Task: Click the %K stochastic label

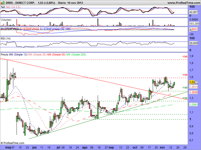Action: pyautogui.click(x=3, y=7)
